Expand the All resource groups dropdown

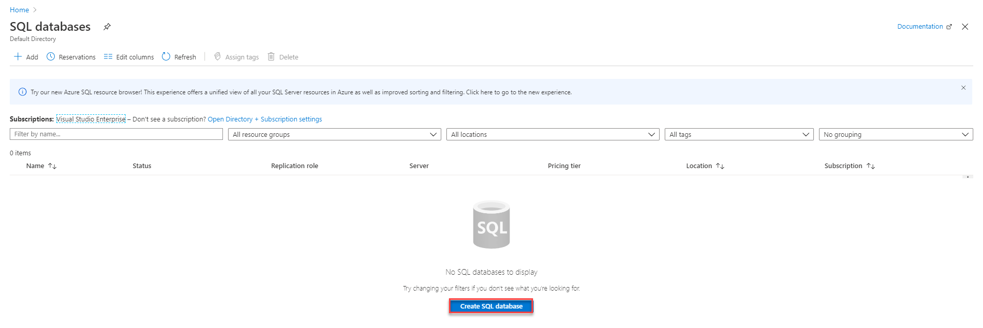point(334,134)
